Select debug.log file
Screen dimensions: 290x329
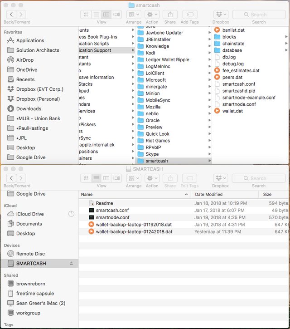click(x=233, y=64)
